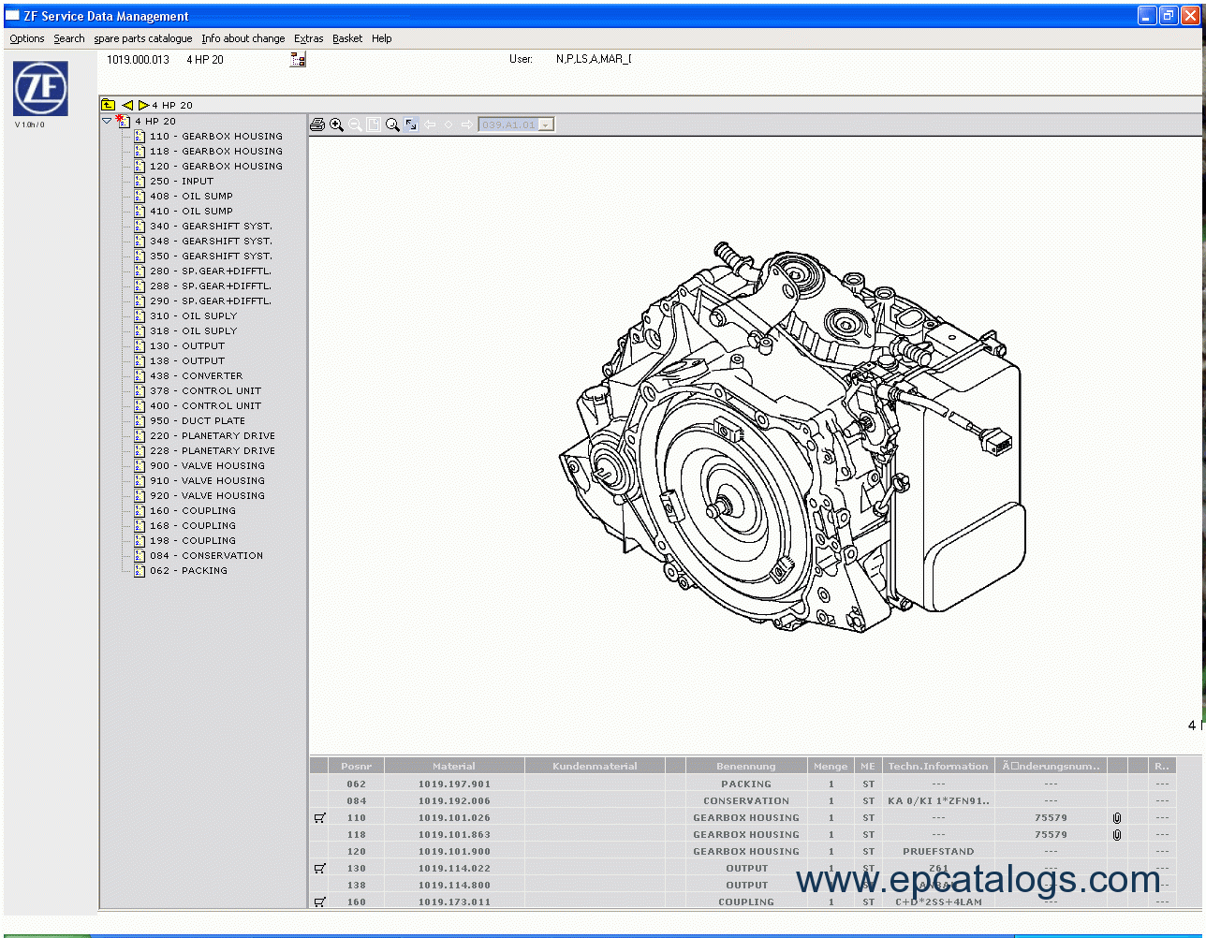1206x938 pixels.
Task: Select 340 - GEARSHIFT SYST. in tree
Action: 212,227
